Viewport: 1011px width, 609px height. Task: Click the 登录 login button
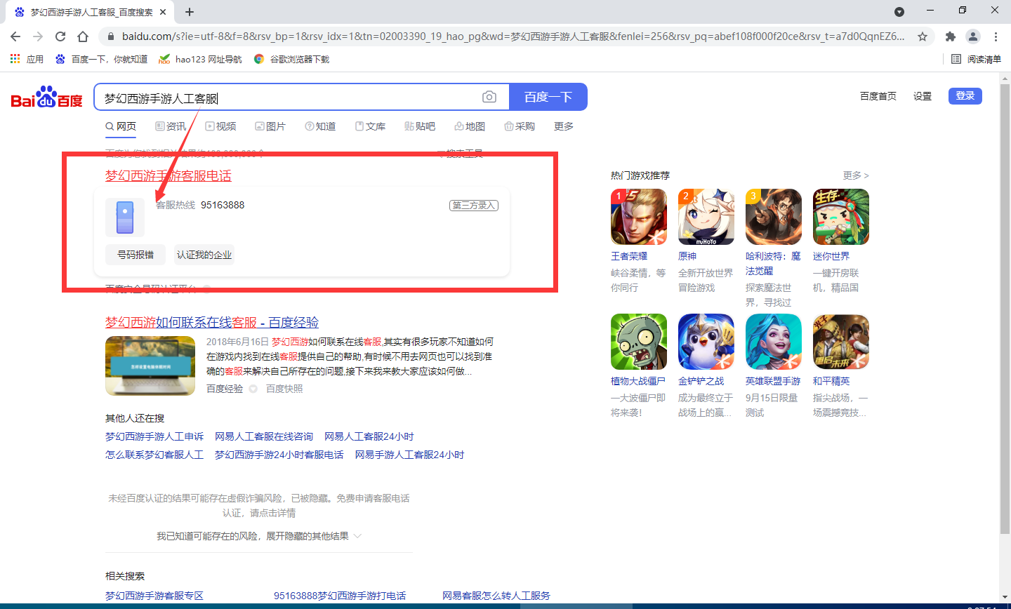pyautogui.click(x=965, y=96)
